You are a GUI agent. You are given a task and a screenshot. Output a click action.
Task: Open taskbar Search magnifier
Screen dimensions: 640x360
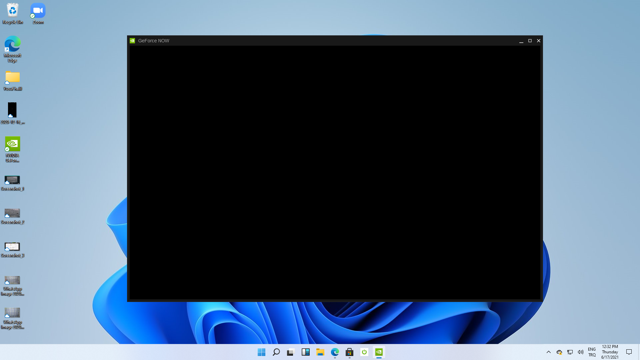[276, 352]
